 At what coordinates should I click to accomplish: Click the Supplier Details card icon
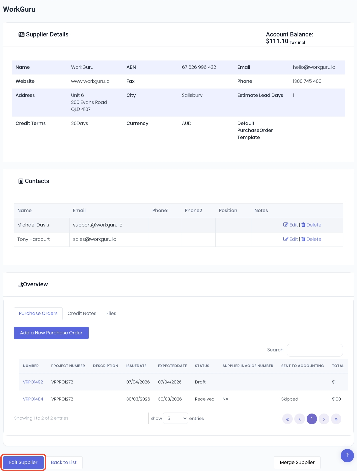click(21, 35)
